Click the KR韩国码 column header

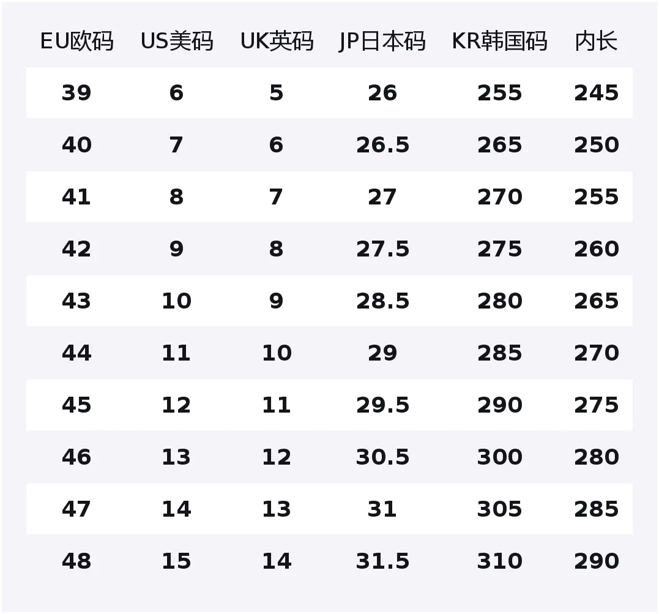pyautogui.click(x=500, y=41)
